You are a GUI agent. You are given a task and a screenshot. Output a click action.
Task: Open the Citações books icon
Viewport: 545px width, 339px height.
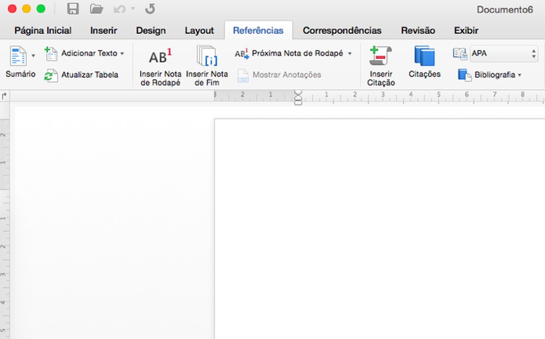(x=425, y=56)
